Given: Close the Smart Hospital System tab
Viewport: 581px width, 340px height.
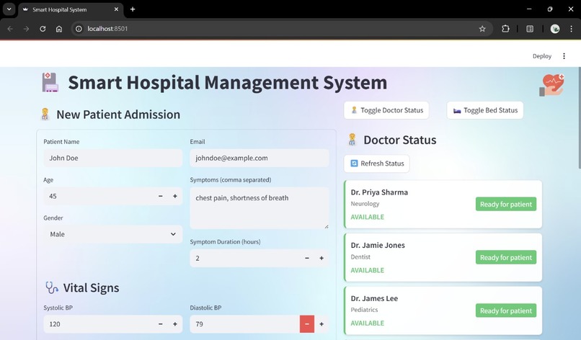Looking at the screenshot, I should pyautogui.click(x=116, y=9).
